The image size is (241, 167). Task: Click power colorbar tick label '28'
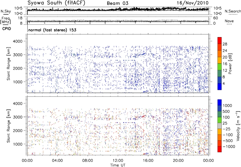(x=225, y=44)
